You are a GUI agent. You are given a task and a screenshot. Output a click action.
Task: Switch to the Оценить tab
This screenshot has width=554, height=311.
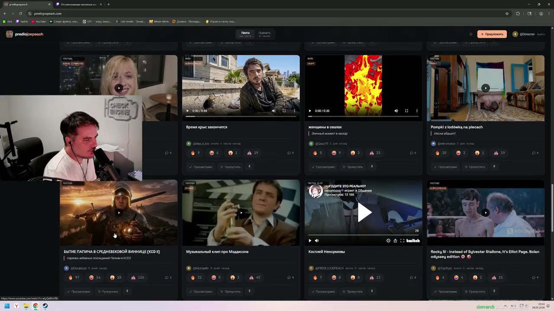[264, 34]
